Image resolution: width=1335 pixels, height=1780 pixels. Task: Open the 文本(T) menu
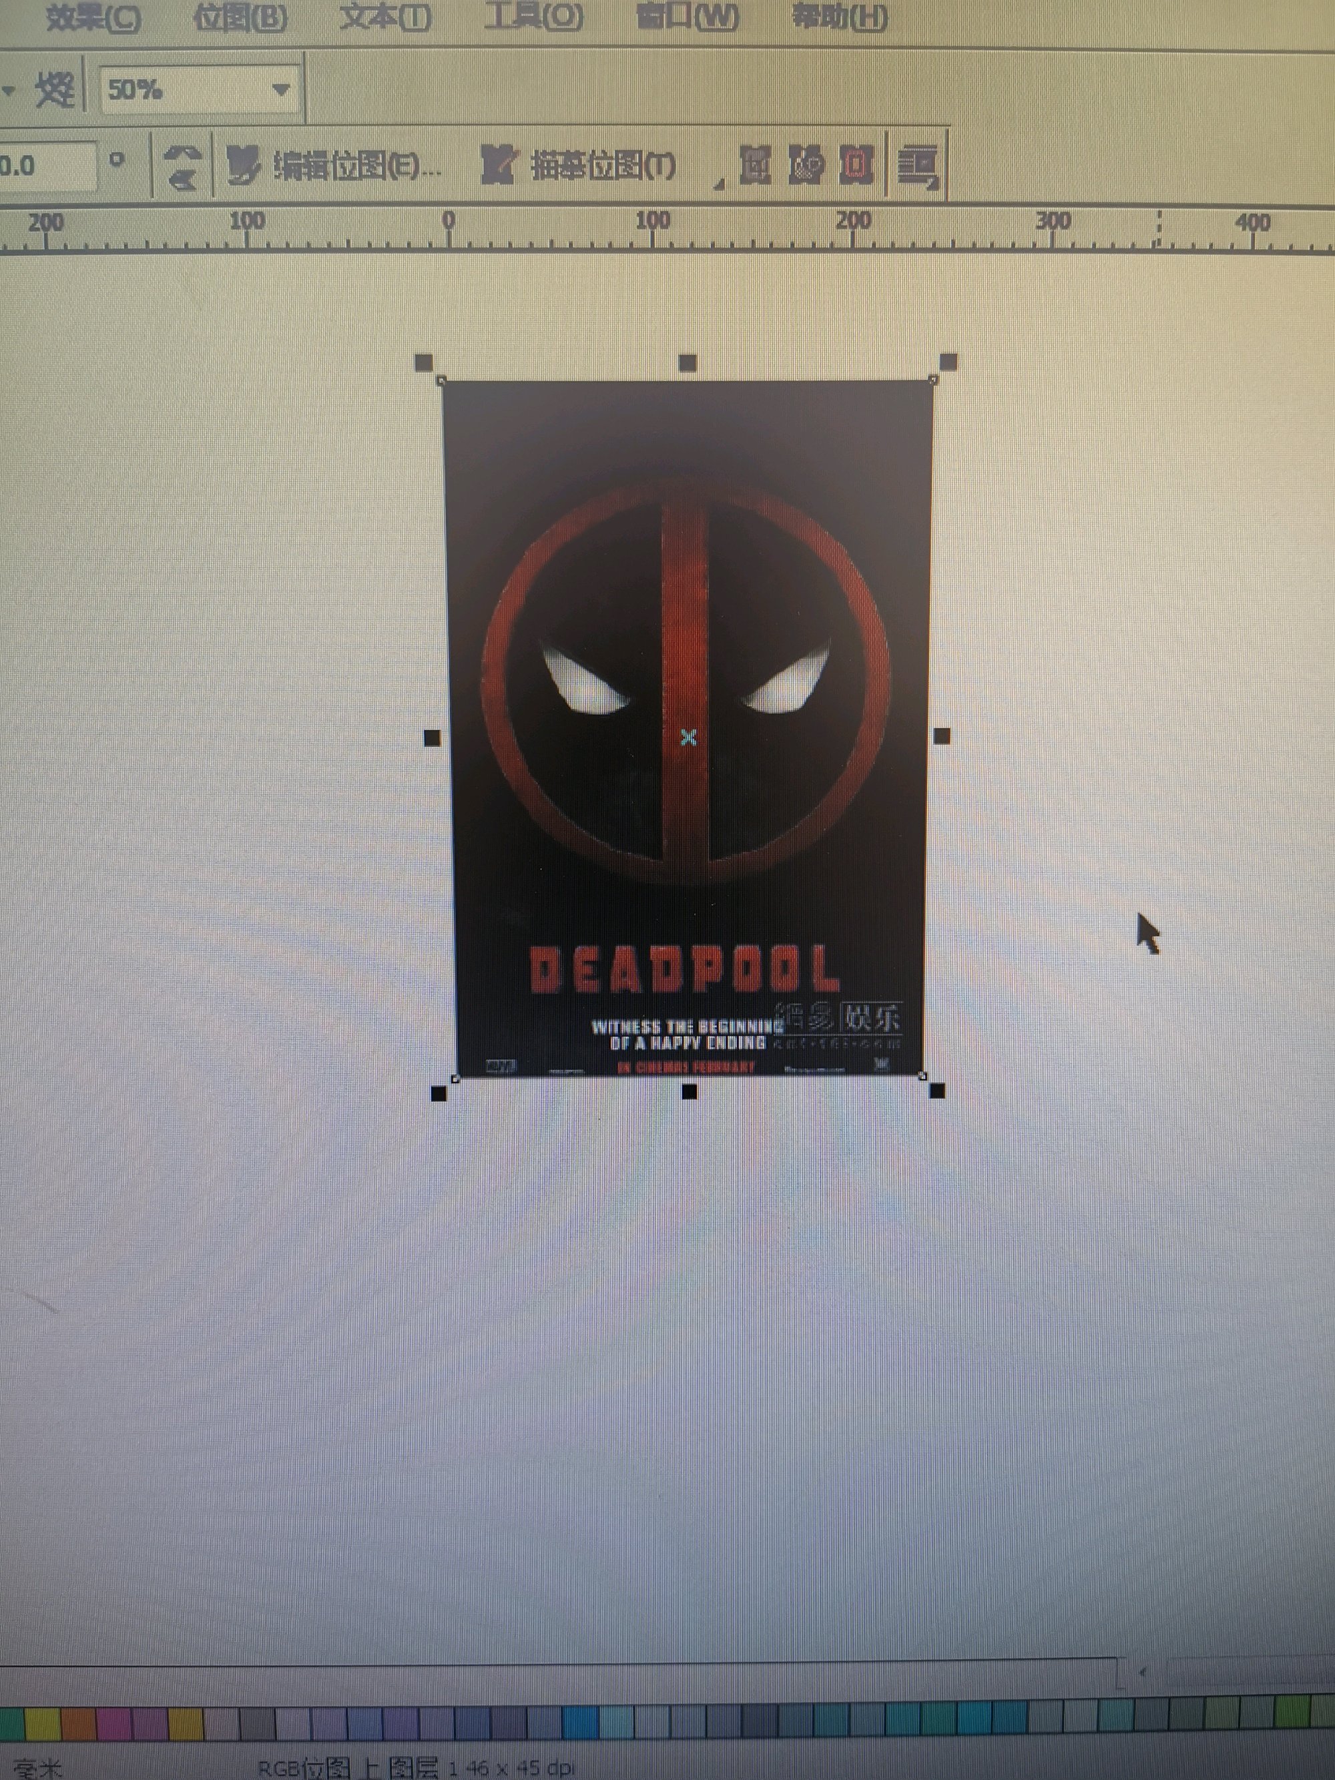(x=384, y=16)
